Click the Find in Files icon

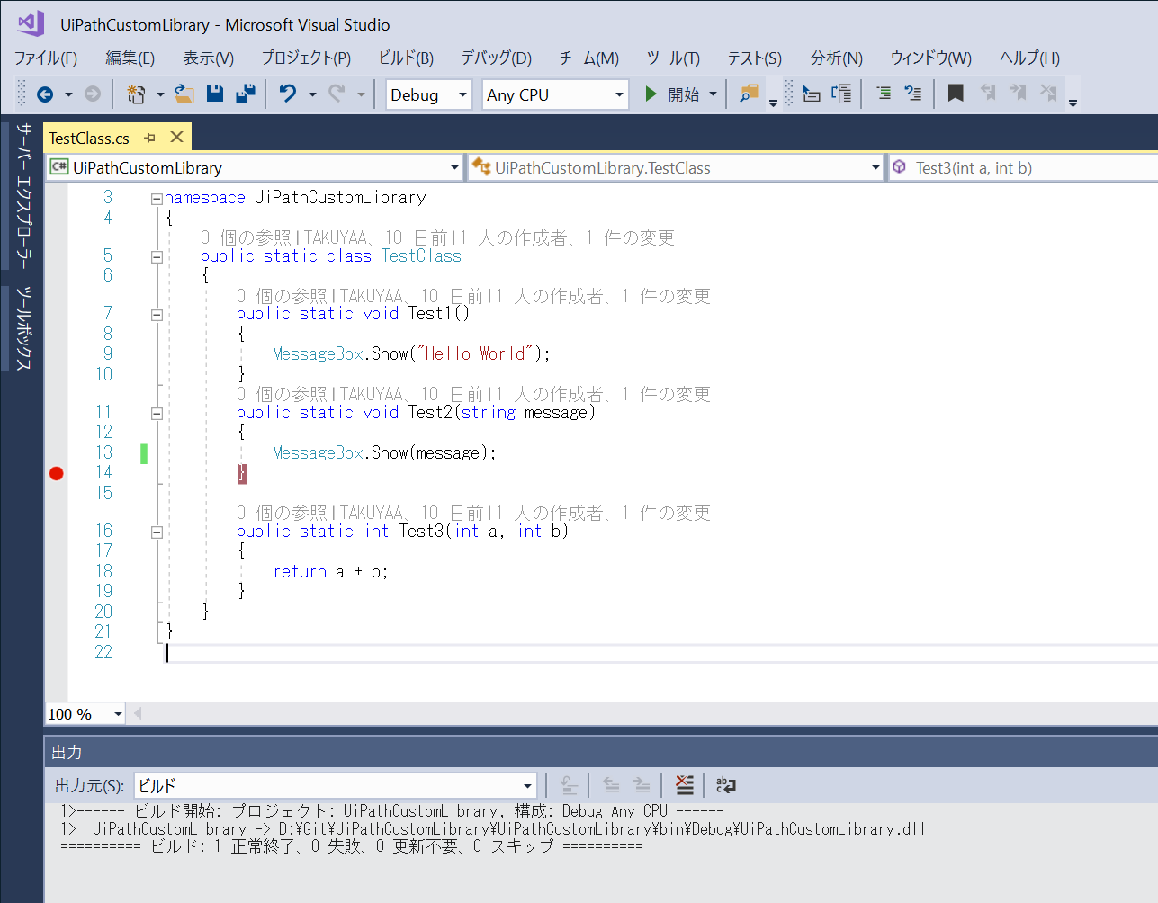pyautogui.click(x=749, y=94)
